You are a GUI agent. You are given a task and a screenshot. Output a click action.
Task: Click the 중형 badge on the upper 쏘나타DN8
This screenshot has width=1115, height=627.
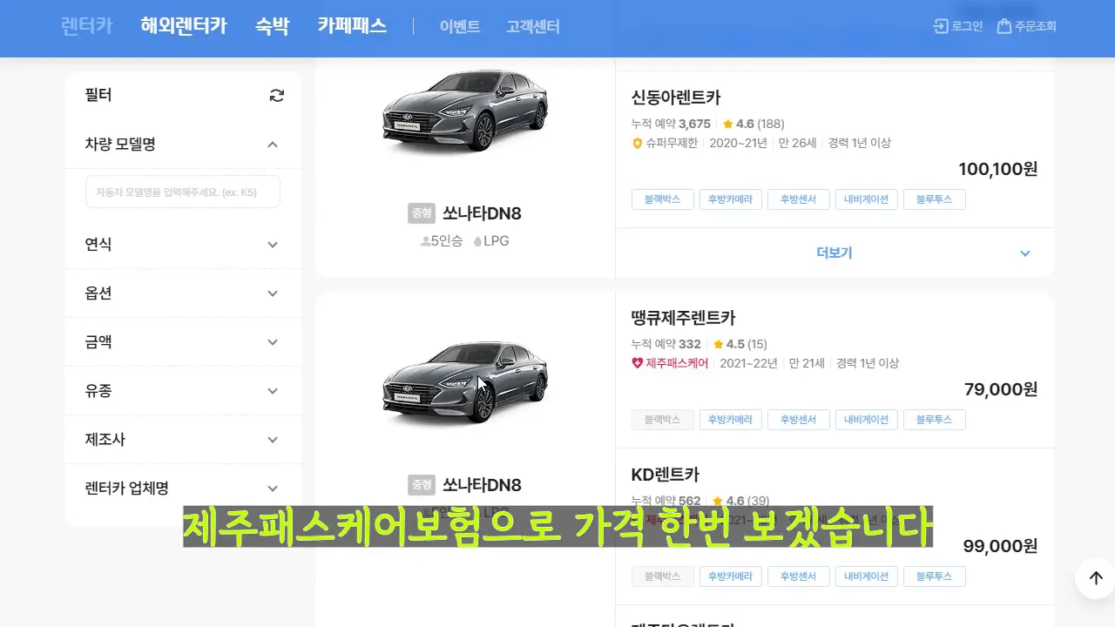click(422, 213)
